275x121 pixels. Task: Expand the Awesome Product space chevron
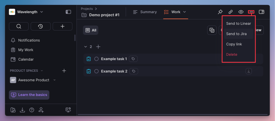point(54,80)
